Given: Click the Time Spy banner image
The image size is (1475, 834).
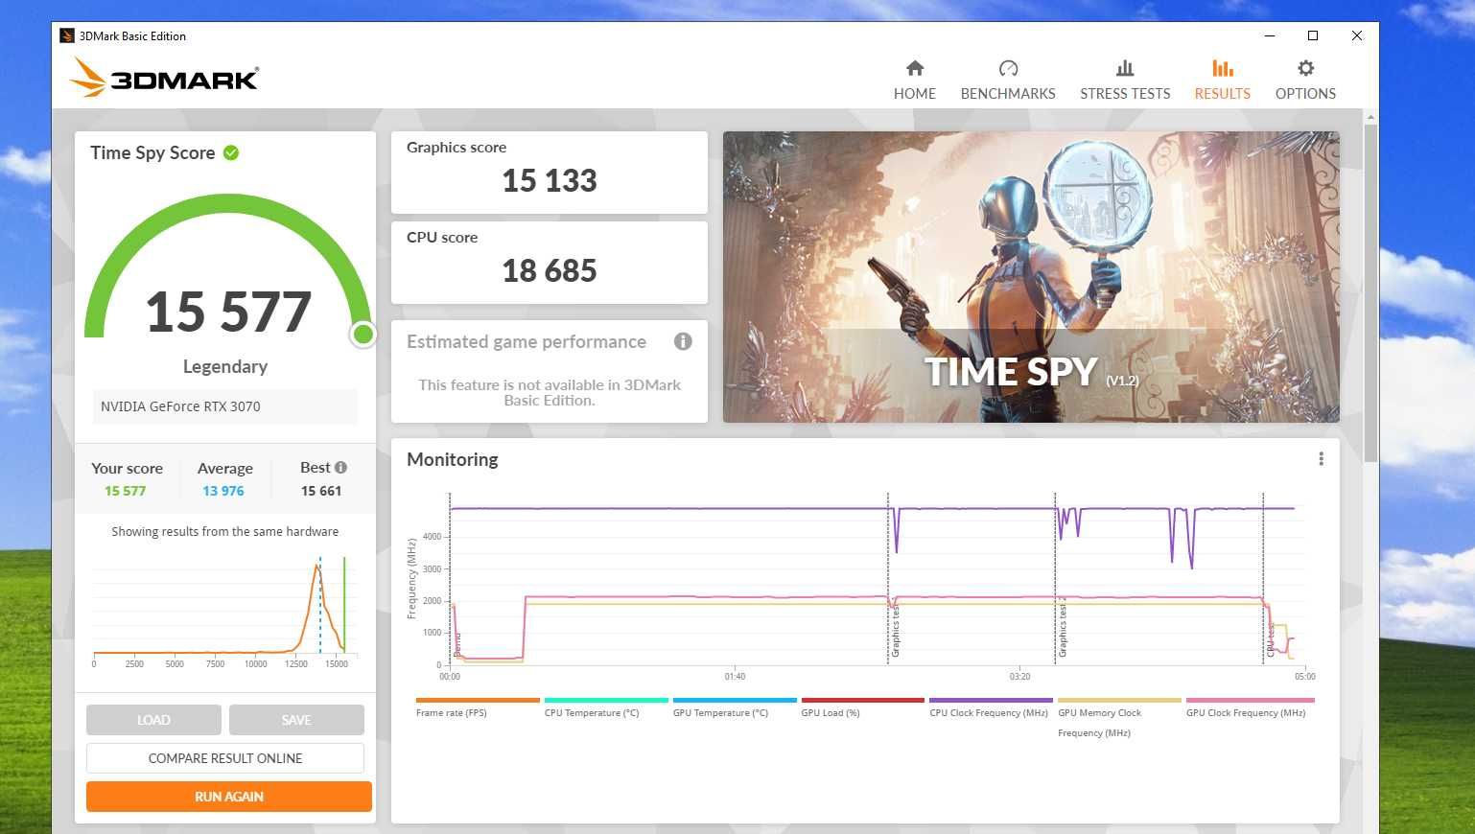Looking at the screenshot, I should [1031, 277].
